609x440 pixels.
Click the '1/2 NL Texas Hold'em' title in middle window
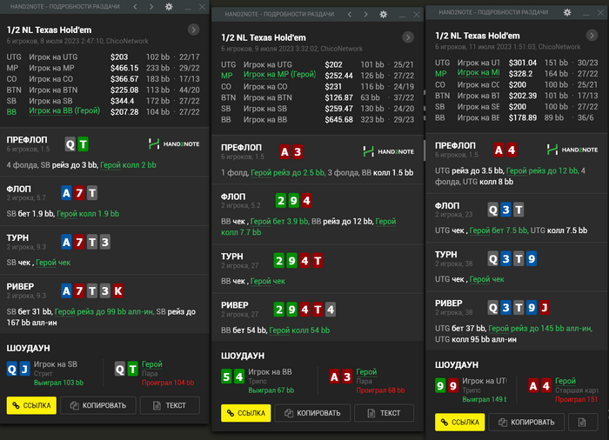(x=264, y=37)
